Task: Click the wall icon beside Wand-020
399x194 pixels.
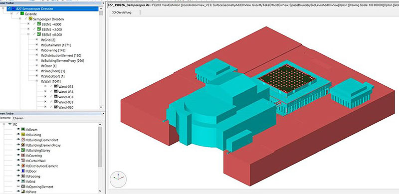Action: 56,107
